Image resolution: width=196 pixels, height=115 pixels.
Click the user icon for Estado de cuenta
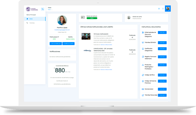129,18
